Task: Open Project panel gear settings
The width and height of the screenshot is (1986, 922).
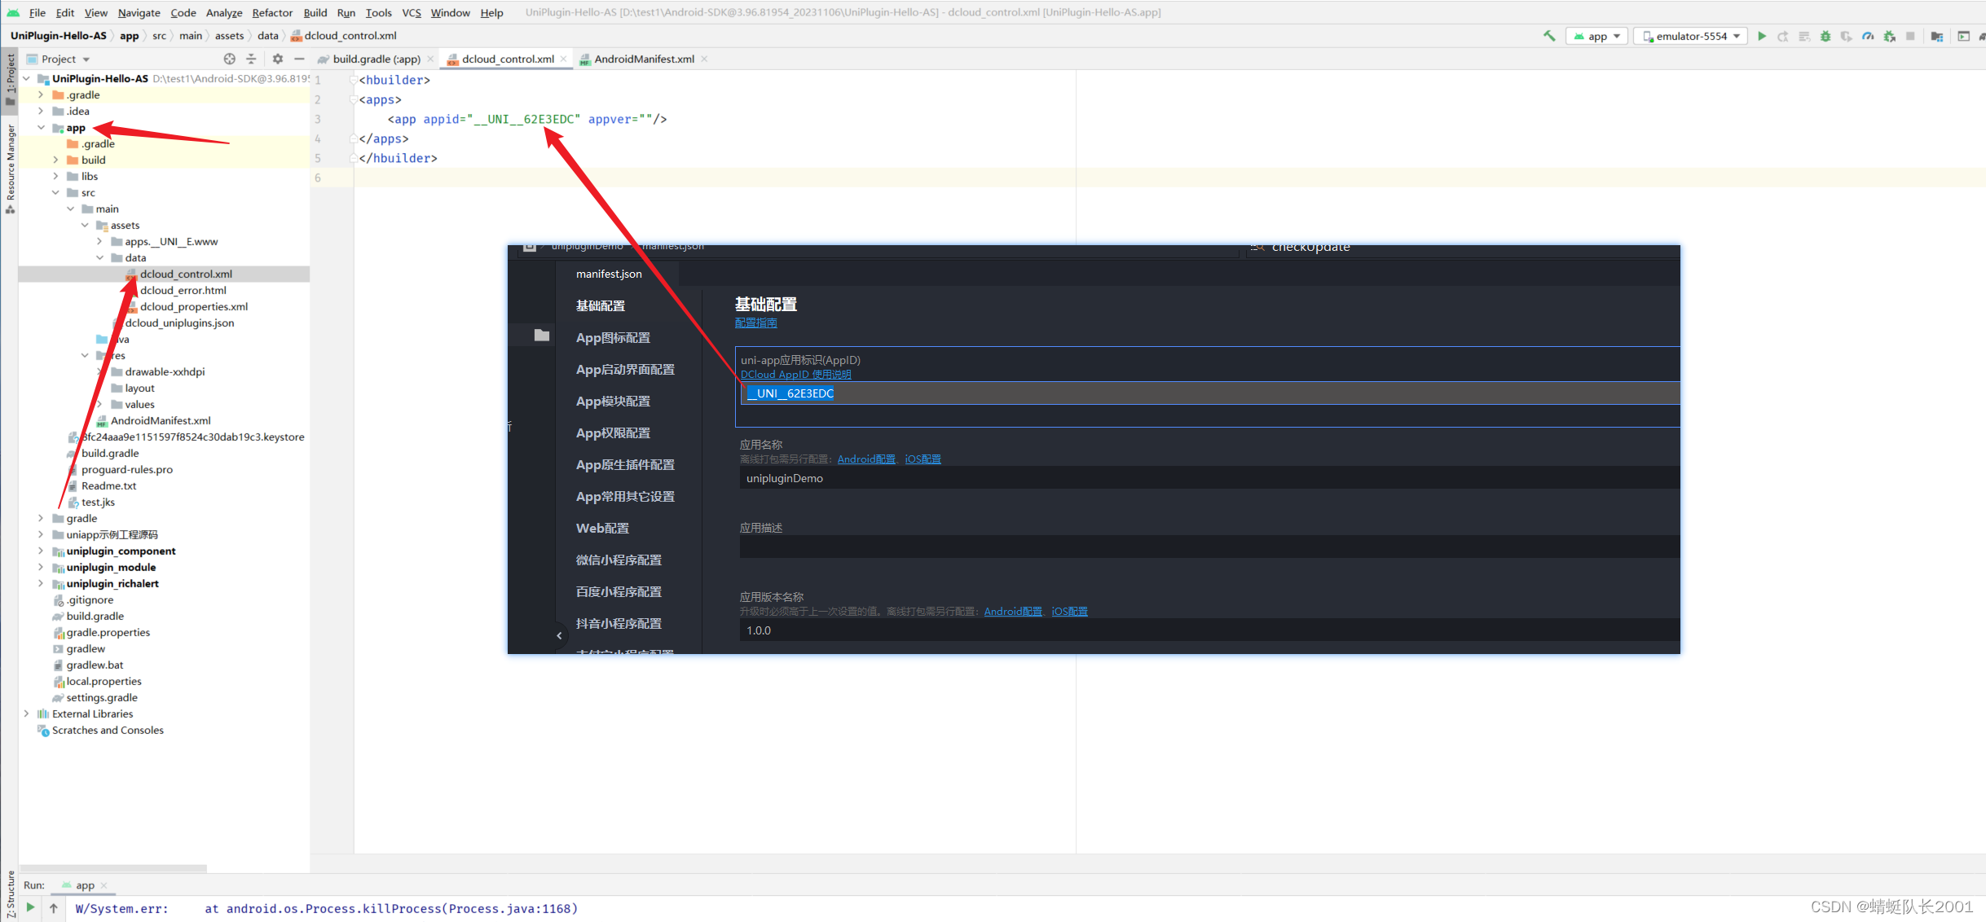Action: (278, 59)
